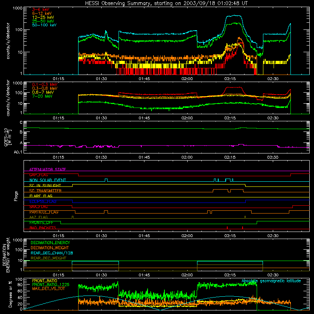Click the 01:15 tick label under Decimation plot
The height and width of the screenshot is (314, 314).
pos(58,275)
